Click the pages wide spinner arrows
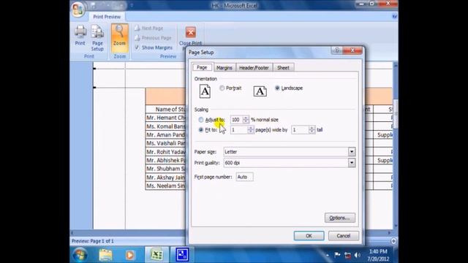Screen dimensions: 468x263 [x=250, y=130]
